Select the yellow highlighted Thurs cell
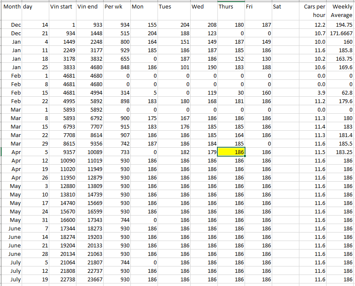Screen dimensions: 355x286 click(x=231, y=152)
